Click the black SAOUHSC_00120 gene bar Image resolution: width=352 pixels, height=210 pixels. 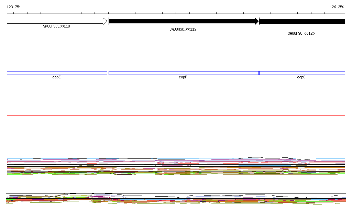tap(302, 21)
